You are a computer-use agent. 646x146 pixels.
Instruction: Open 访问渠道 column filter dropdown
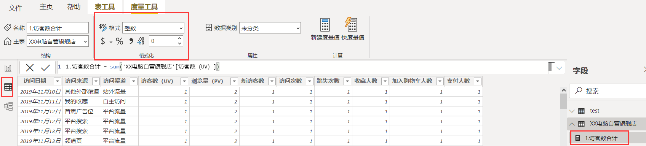[x=134, y=81]
